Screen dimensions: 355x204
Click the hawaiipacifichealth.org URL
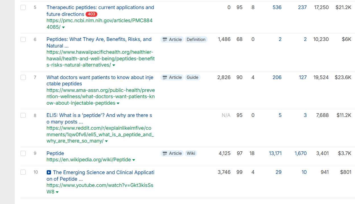101,58
